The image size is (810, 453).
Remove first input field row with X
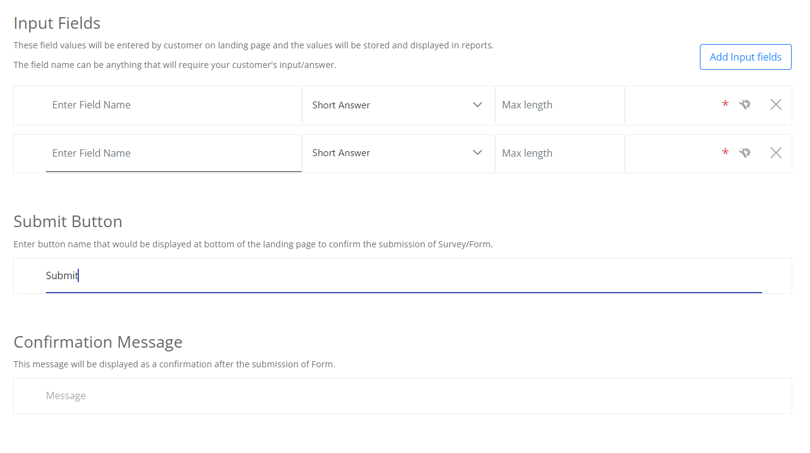pos(776,105)
